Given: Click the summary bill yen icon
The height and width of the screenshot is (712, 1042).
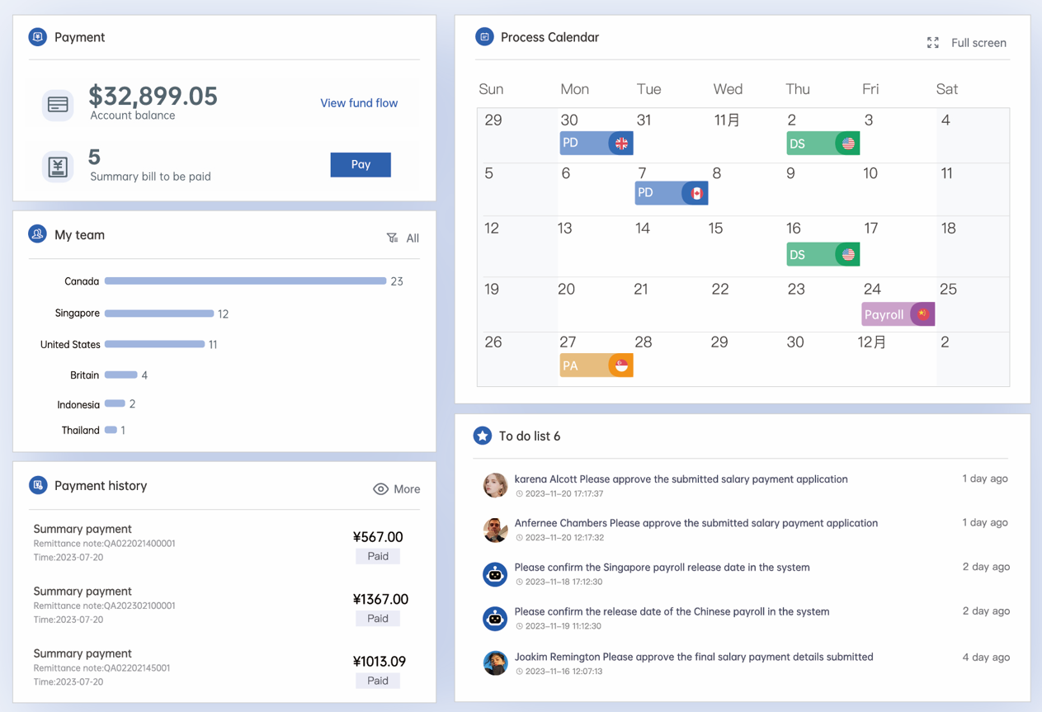Looking at the screenshot, I should 58,167.
